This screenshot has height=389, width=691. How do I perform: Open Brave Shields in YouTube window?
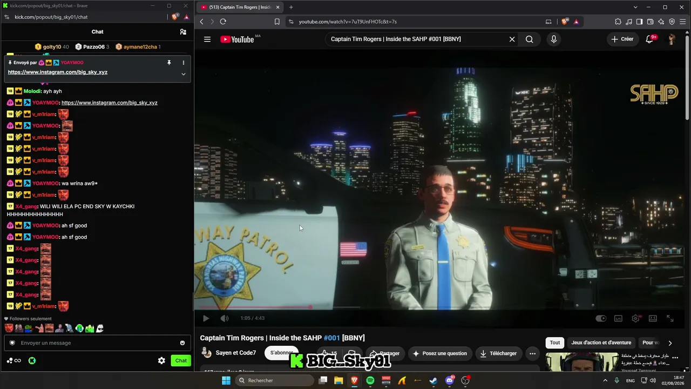point(565,22)
